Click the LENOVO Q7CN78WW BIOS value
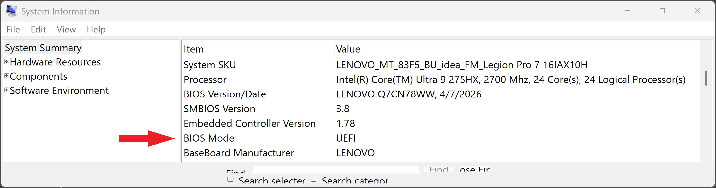716x188 pixels. (x=409, y=94)
